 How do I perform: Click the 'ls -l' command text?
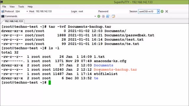click(54, 48)
